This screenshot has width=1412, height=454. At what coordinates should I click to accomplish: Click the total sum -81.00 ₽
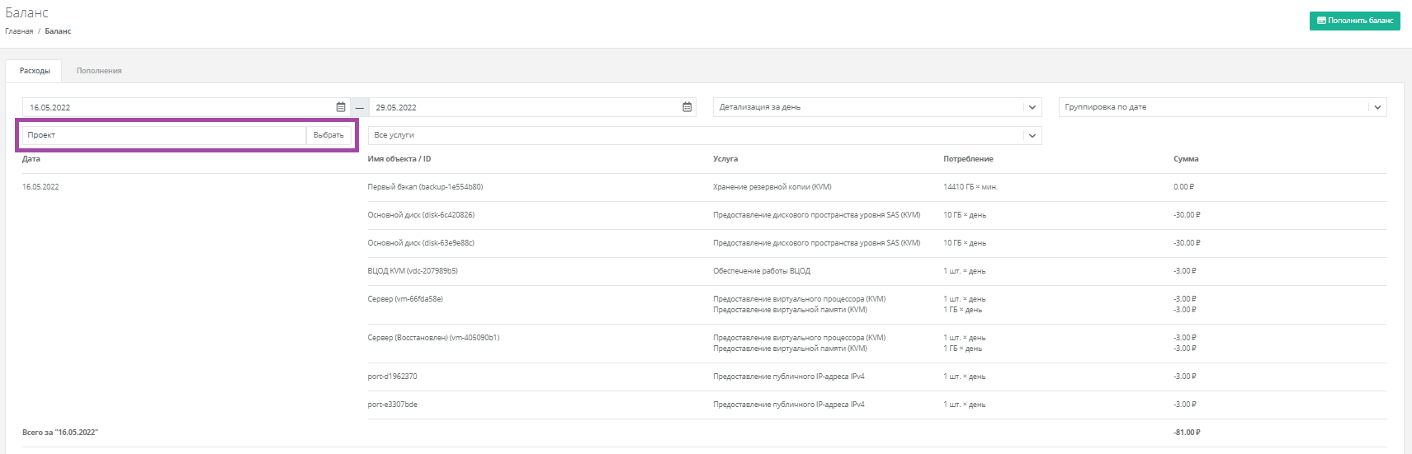click(x=1187, y=433)
